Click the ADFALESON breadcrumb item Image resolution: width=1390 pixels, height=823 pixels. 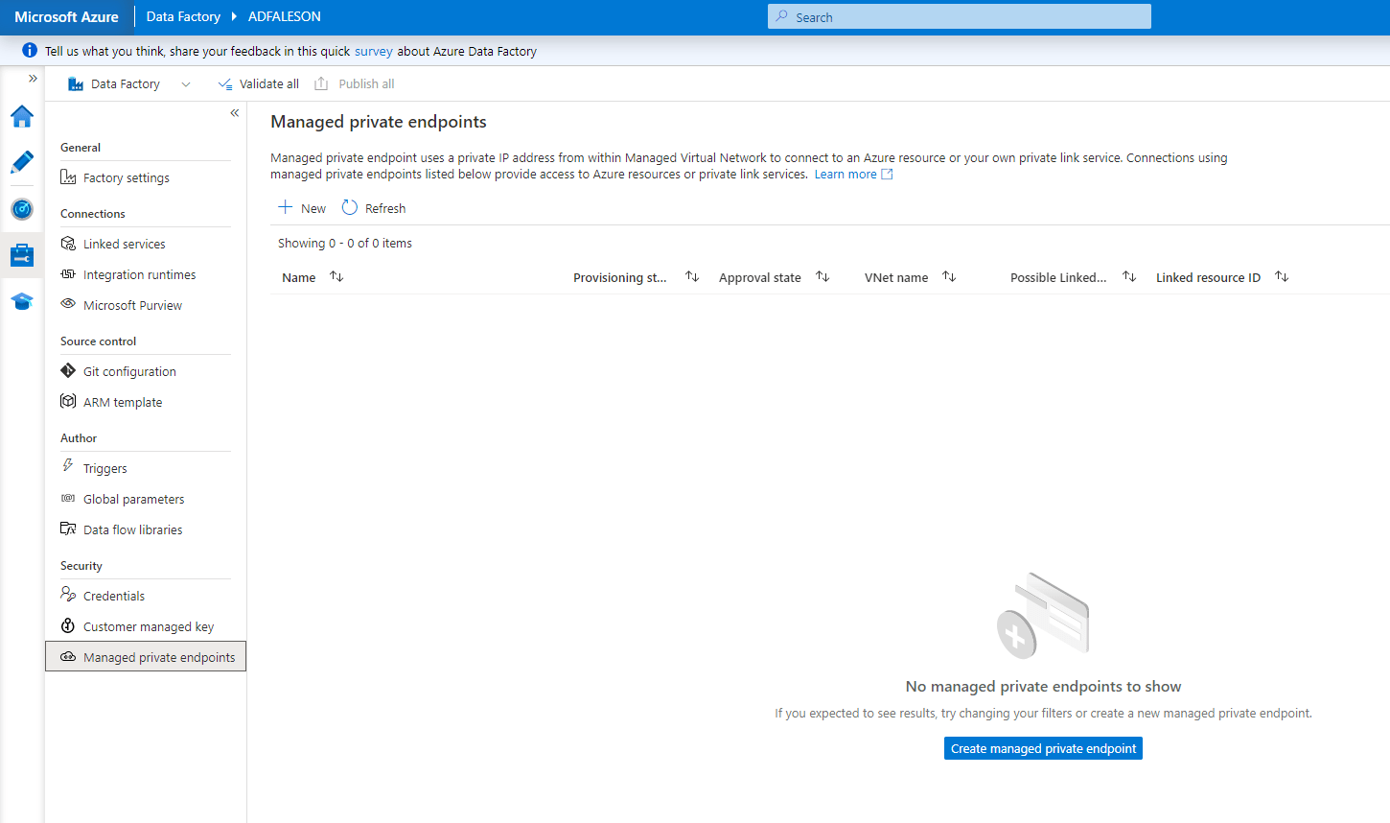[284, 15]
